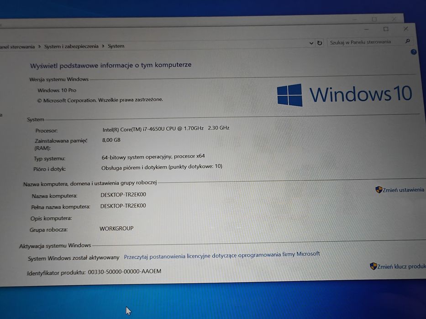This screenshot has width=426, height=319.
Task: Select the text 'Windows 10 Pro'
Action: 57,90
